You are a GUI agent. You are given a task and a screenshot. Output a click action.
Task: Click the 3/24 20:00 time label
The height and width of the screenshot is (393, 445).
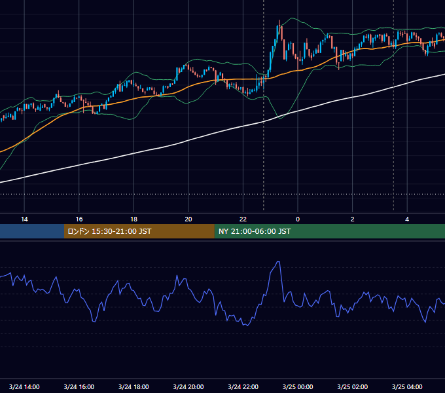188,386
